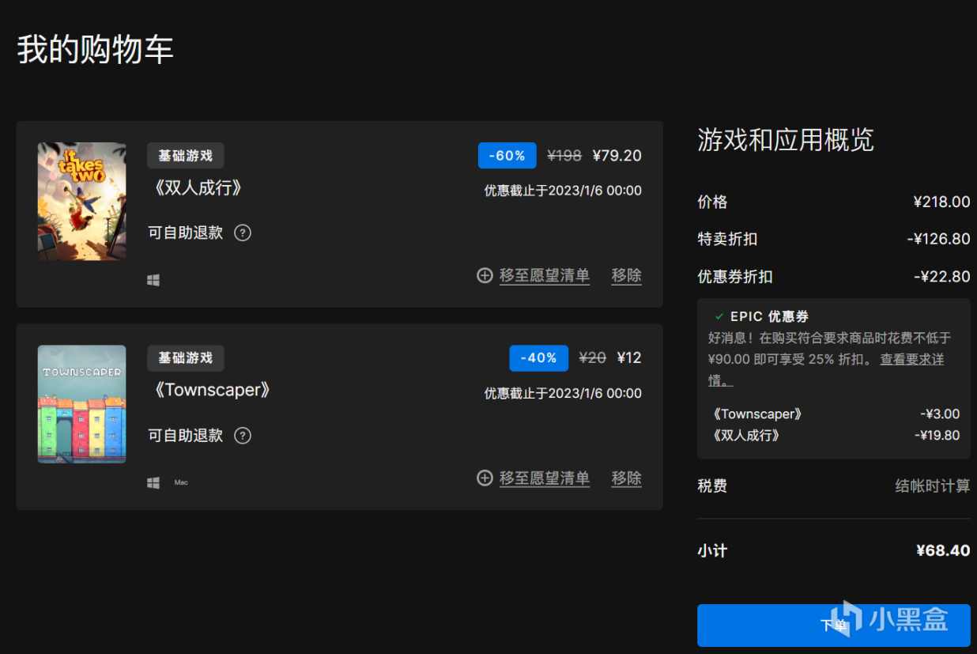Open coupon requirement details link 查看要求详情
Screen dimensions: 977x654
[x=912, y=359]
